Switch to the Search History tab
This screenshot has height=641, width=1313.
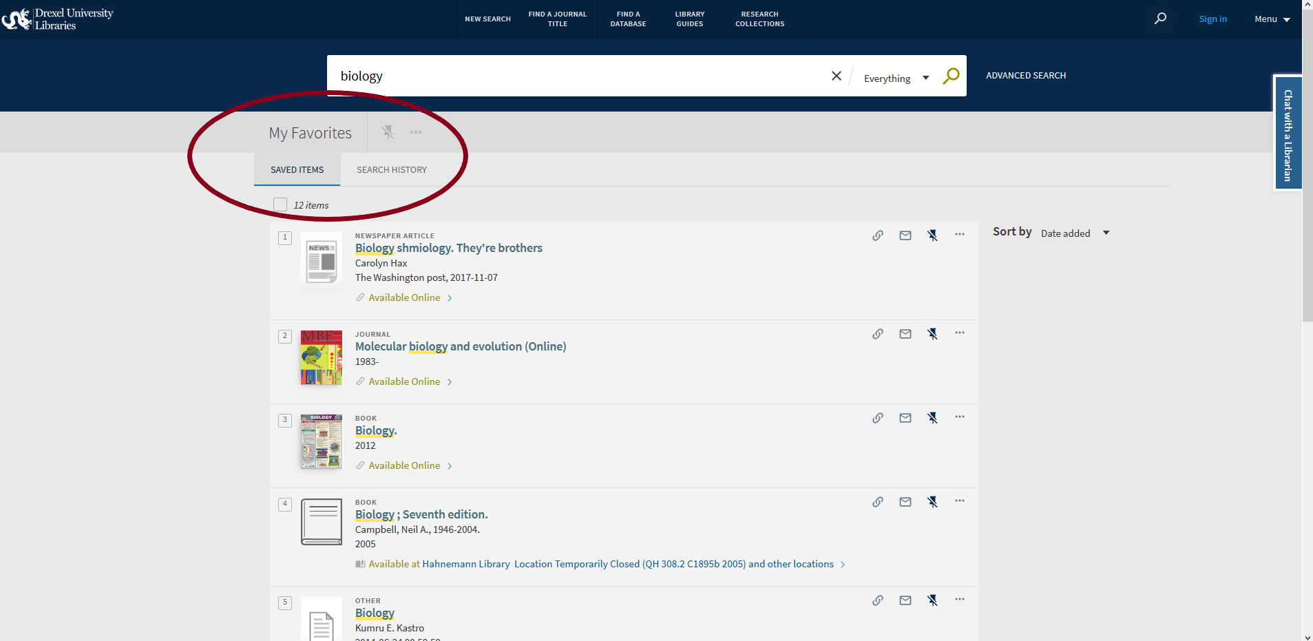(x=391, y=169)
